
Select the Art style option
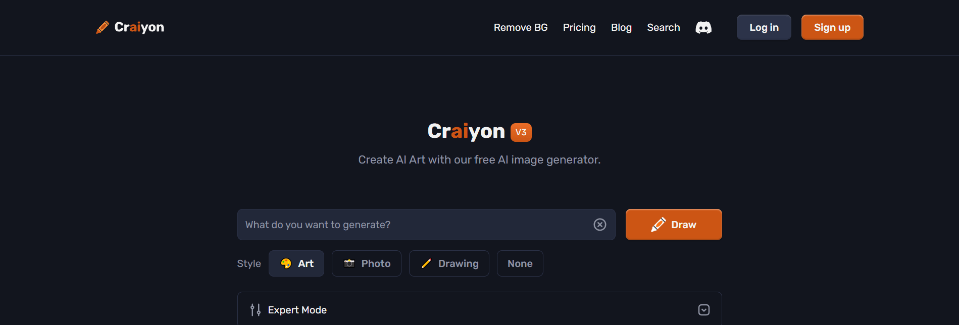pyautogui.click(x=296, y=263)
